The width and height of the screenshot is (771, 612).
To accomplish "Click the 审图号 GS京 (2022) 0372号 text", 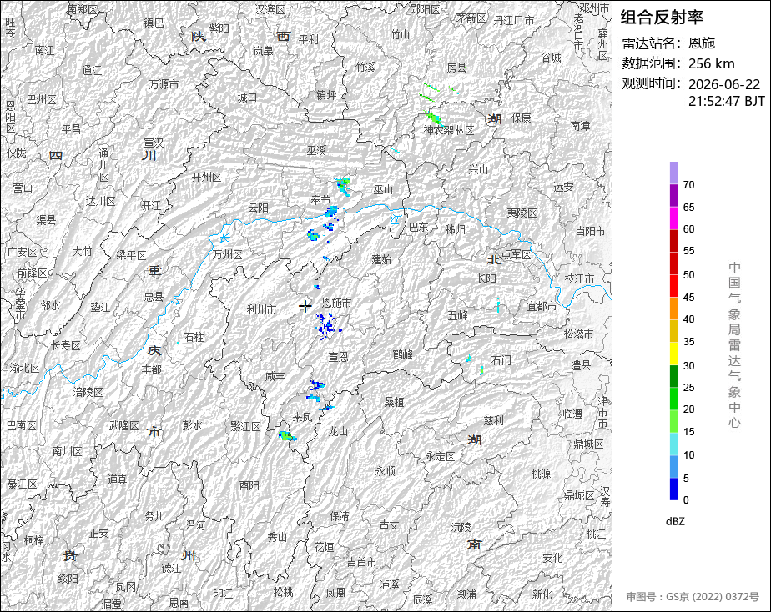I will (x=693, y=597).
